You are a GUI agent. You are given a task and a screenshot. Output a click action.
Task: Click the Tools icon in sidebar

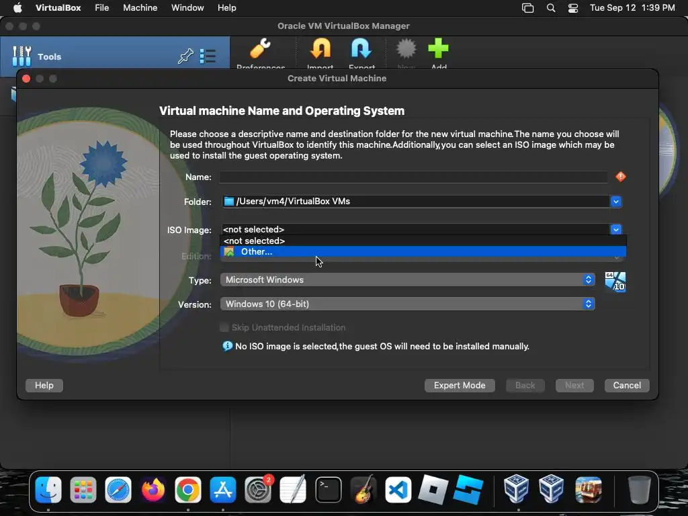click(x=21, y=56)
